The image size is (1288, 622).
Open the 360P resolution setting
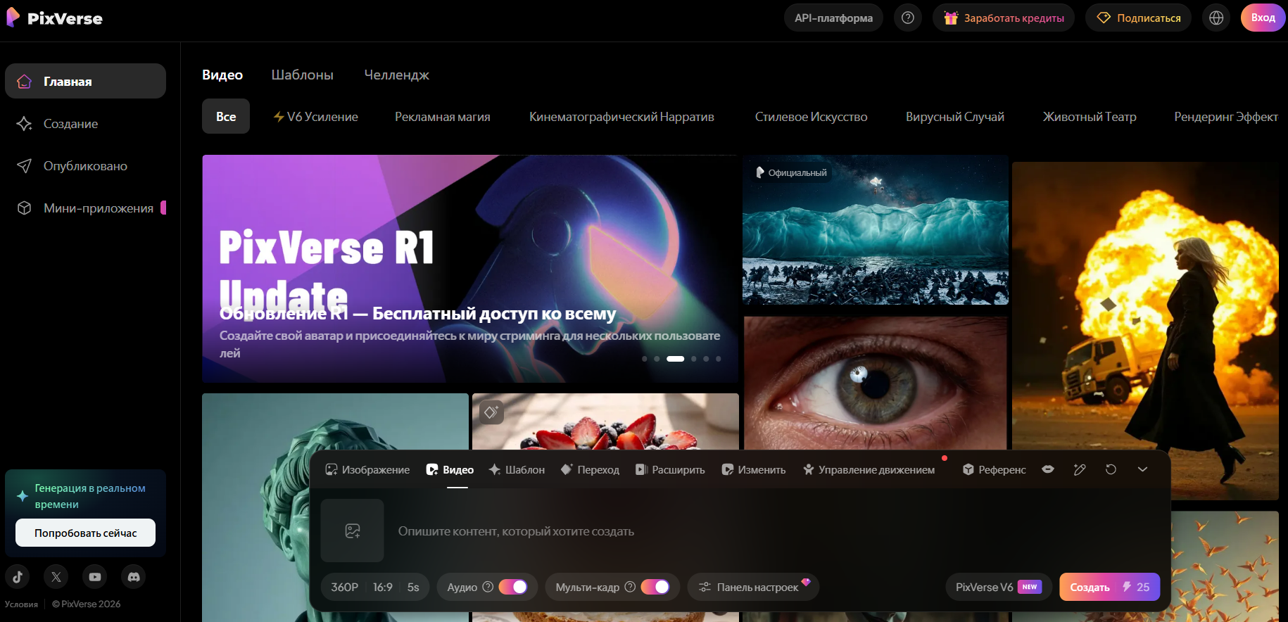[x=345, y=587]
